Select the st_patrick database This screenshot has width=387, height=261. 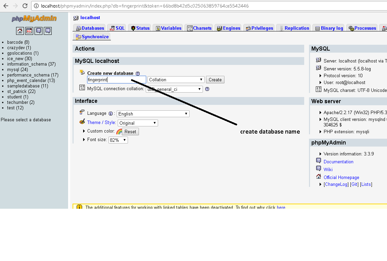(x=21, y=92)
